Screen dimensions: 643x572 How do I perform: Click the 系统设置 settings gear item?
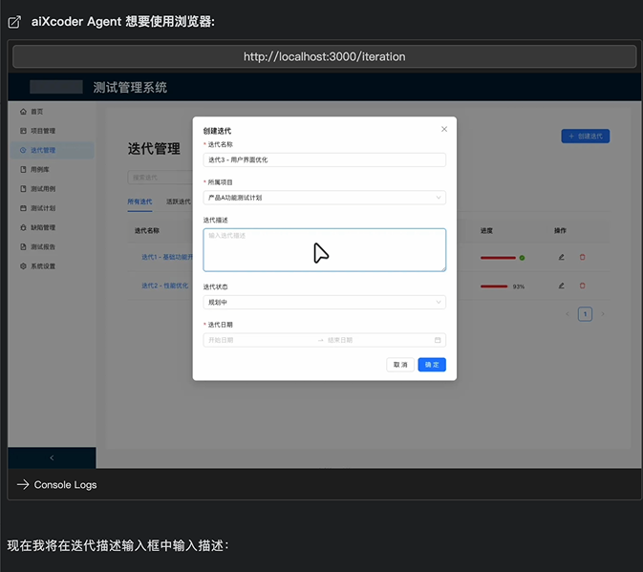42,265
